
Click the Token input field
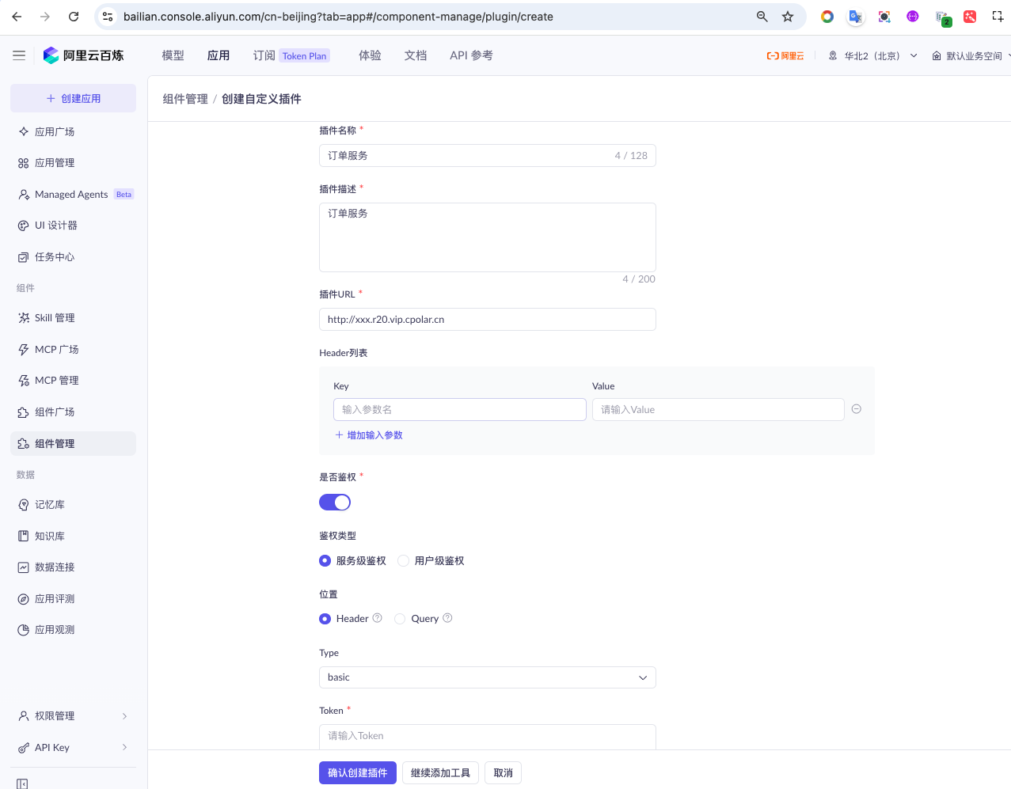488,736
